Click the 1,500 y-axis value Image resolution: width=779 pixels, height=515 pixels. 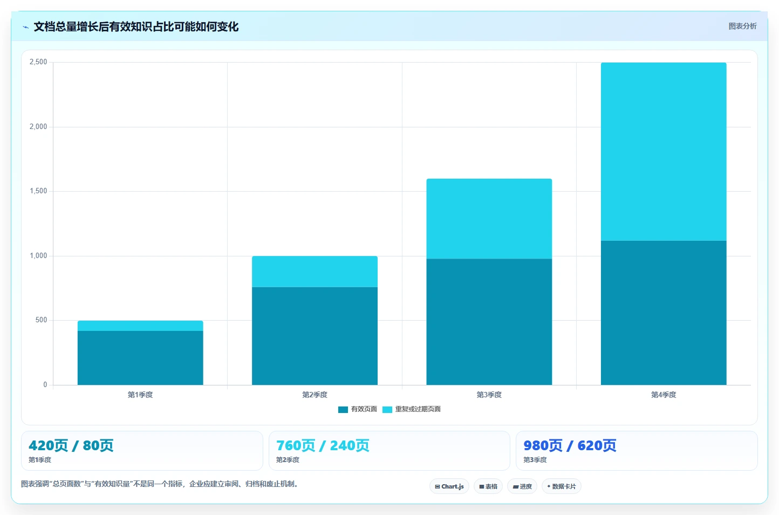click(x=38, y=191)
